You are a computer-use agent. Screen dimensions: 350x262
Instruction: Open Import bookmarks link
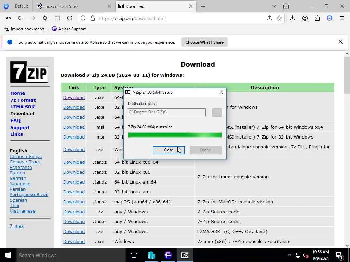tap(26, 29)
